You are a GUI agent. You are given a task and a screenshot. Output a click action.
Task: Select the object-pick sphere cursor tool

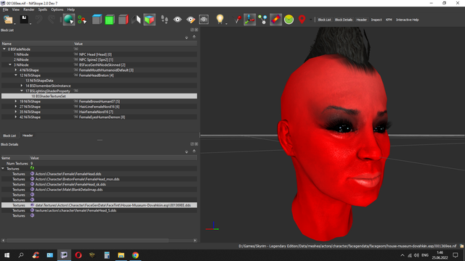coord(69,20)
